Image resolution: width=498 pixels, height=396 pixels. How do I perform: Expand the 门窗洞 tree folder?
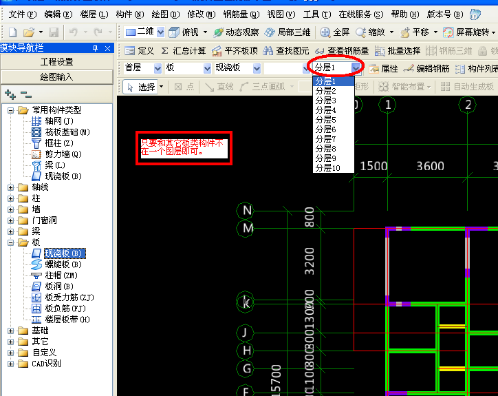(10, 220)
